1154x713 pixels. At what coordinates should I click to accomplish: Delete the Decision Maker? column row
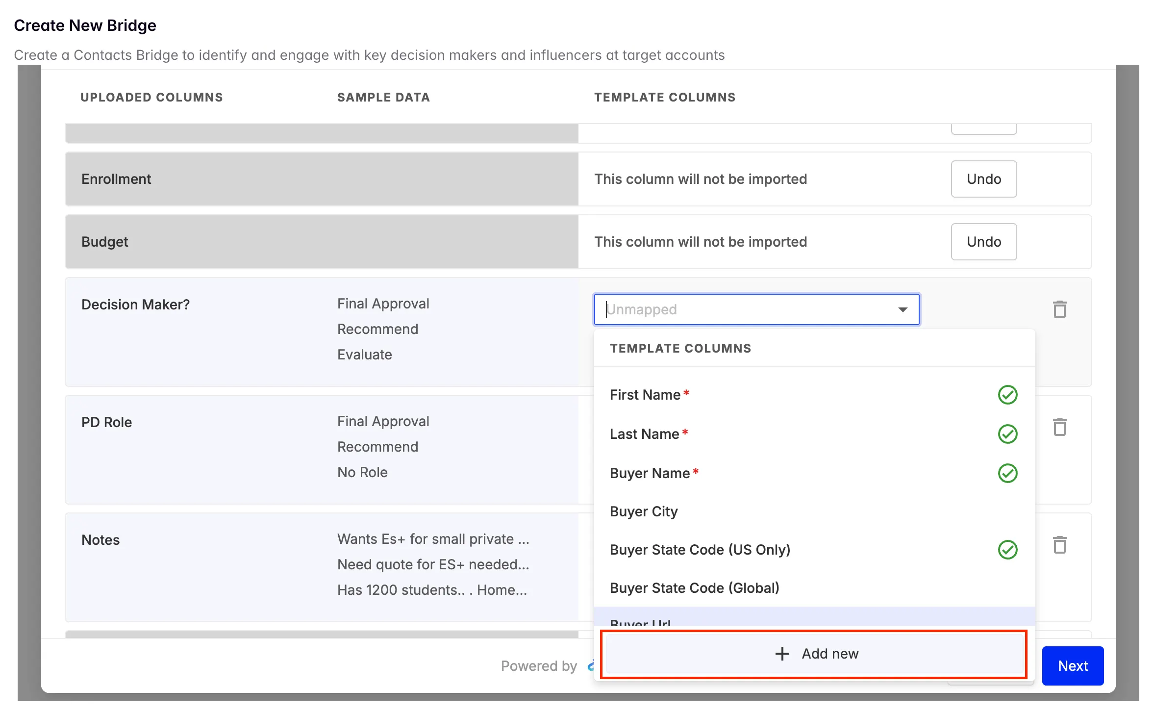click(x=1059, y=309)
